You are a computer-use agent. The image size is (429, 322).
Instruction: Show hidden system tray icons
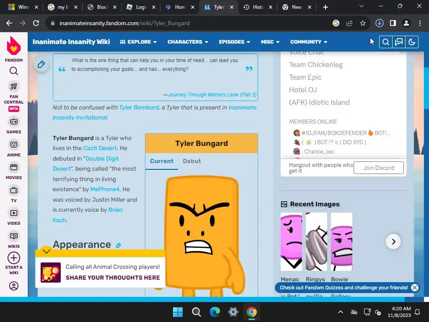click(340, 312)
